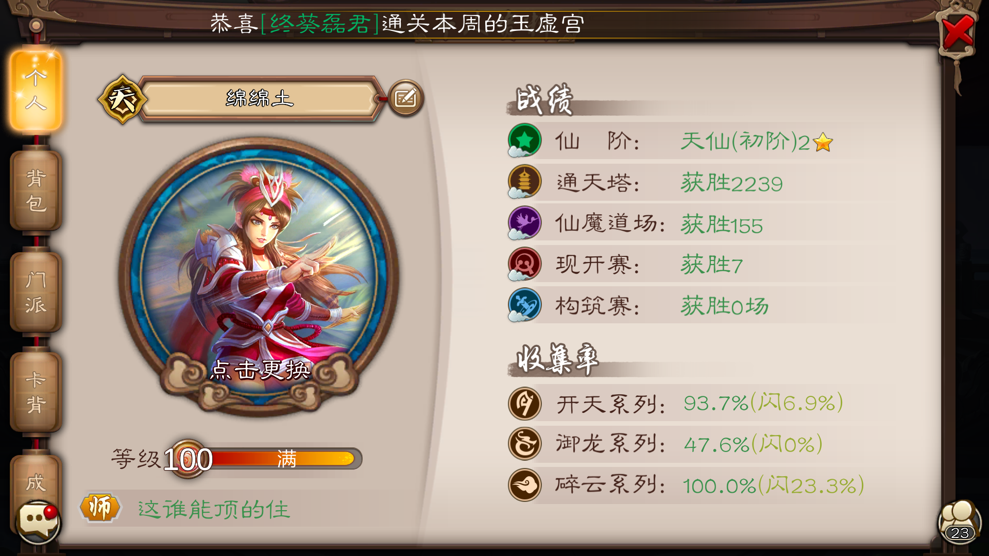Tap the 碎云系列 cloud icon
Image resolution: width=989 pixels, height=556 pixels.
click(524, 485)
